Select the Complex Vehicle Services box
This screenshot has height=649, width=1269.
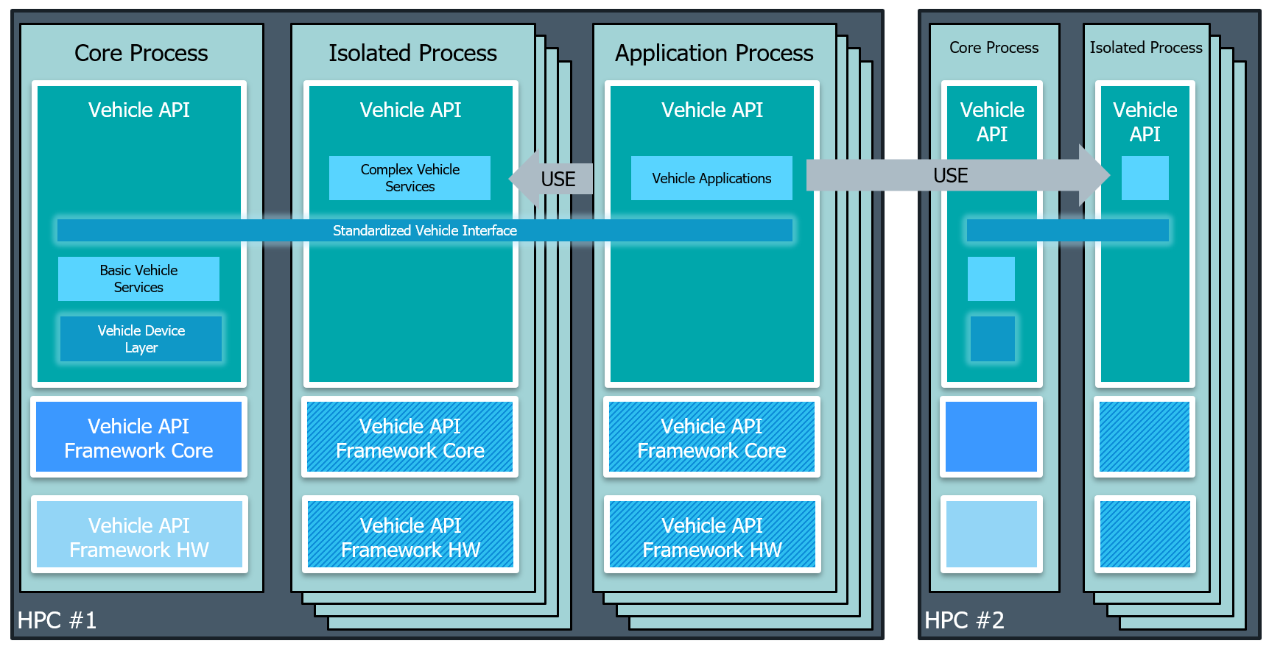409,178
